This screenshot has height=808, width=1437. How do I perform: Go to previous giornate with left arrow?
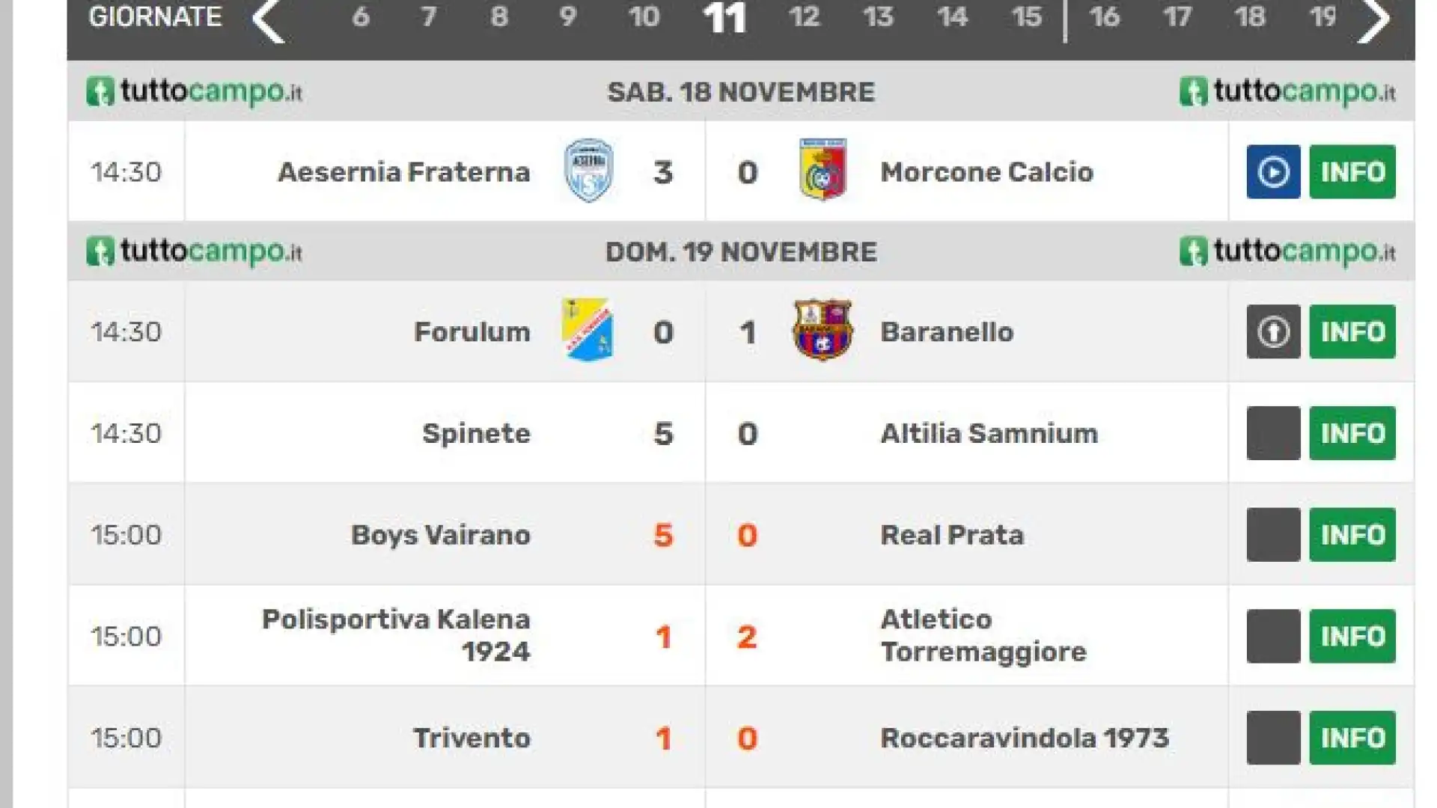[x=268, y=19]
